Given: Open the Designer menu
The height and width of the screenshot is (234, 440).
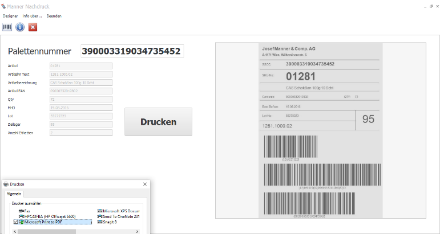Looking at the screenshot, I should [10, 16].
